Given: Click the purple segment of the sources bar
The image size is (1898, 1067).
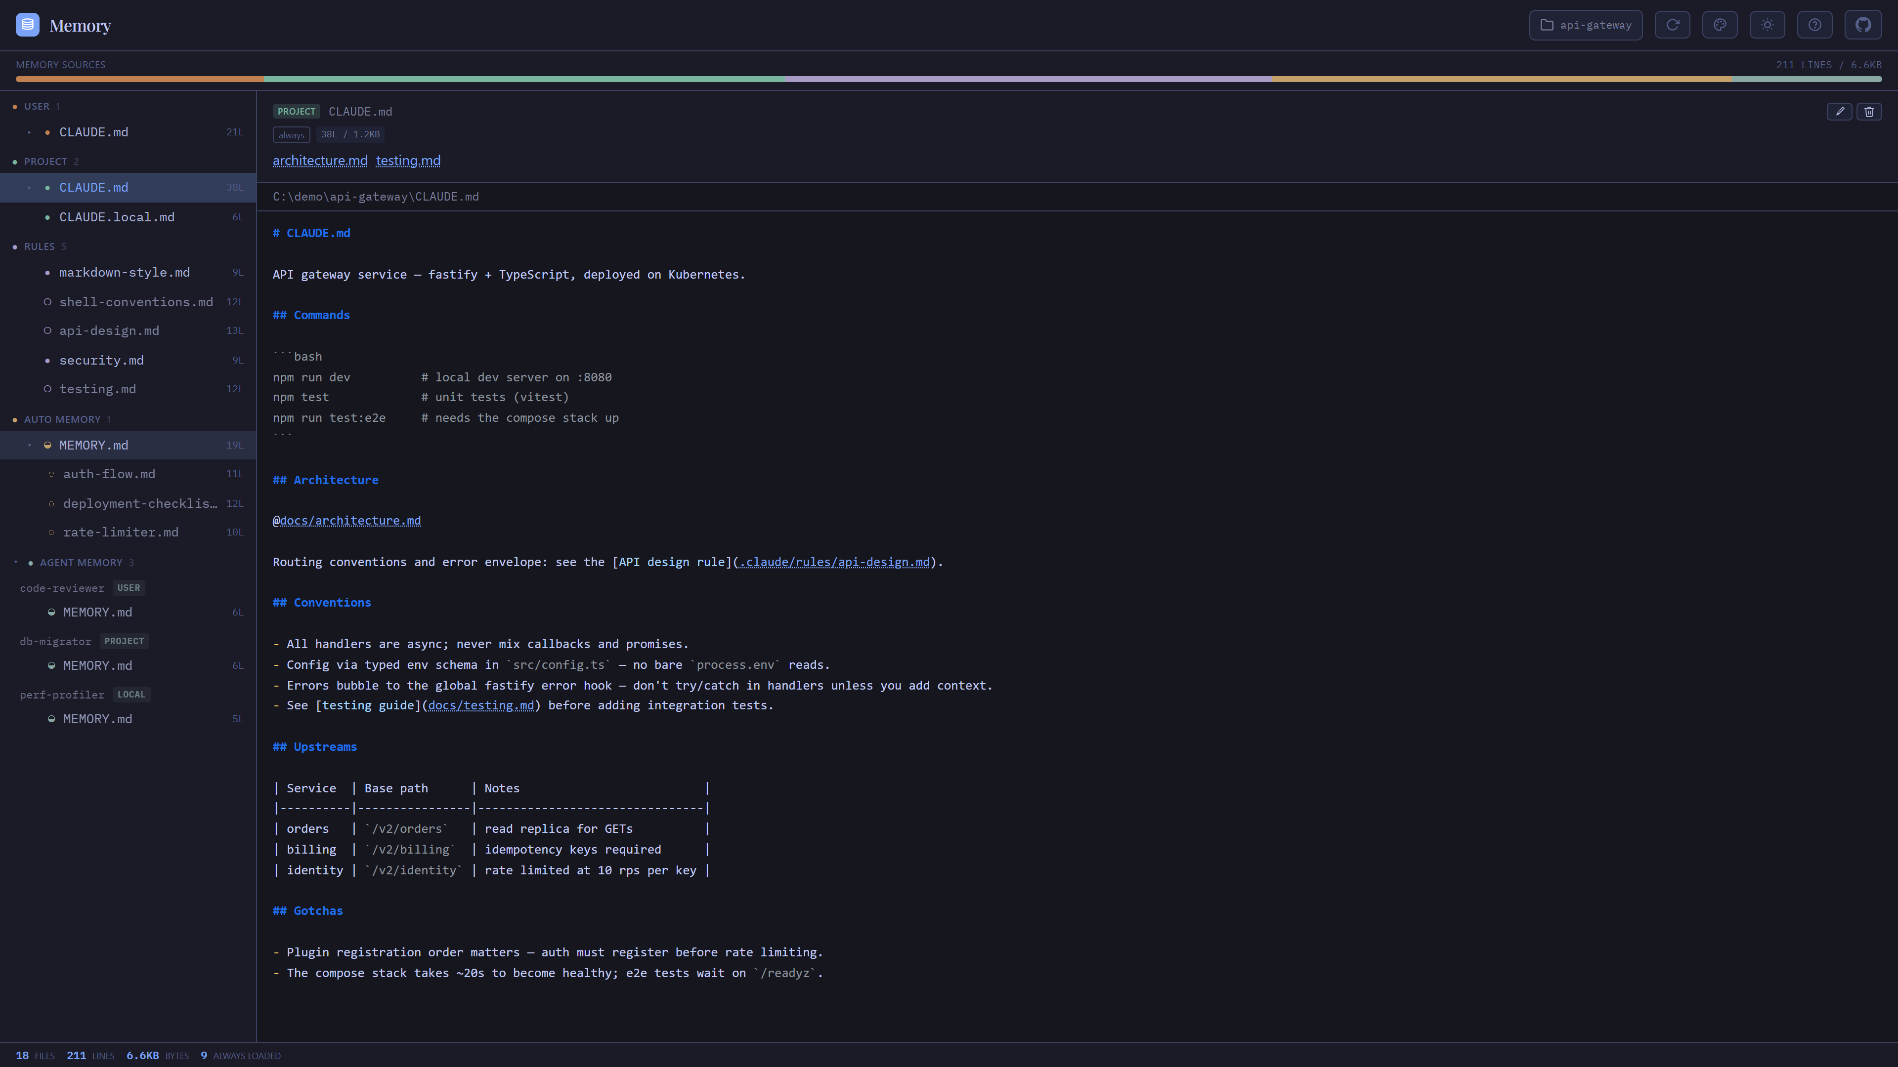Looking at the screenshot, I should [x=1029, y=79].
